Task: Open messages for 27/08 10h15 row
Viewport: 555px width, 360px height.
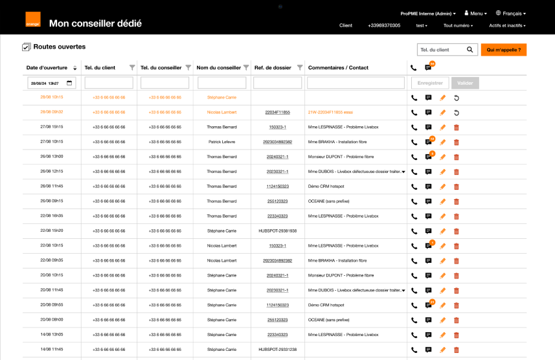Action: point(428,142)
